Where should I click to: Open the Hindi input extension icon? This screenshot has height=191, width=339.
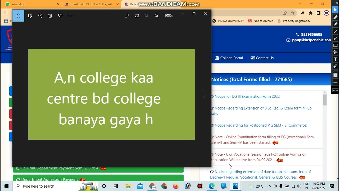302,13
